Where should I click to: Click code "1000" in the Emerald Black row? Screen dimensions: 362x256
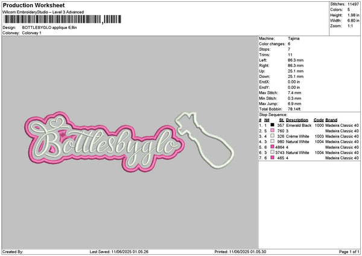(319, 126)
